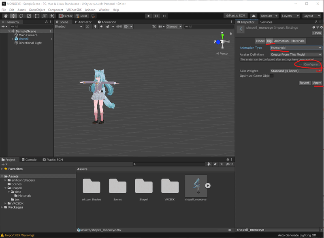Play the shapell_monoeye asset preview arrow
Image resolution: width=324 pixels, height=238 pixels.
208,186
